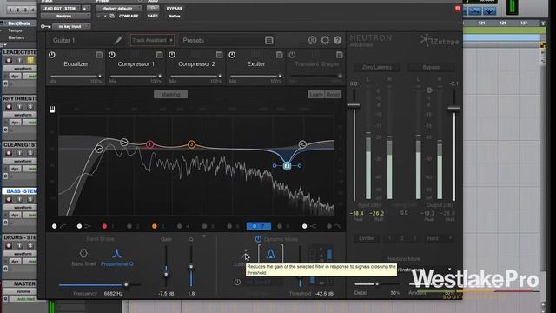Toggle the piano keyboard icon on spectrum
The height and width of the screenshot is (313, 556).
(52, 110)
